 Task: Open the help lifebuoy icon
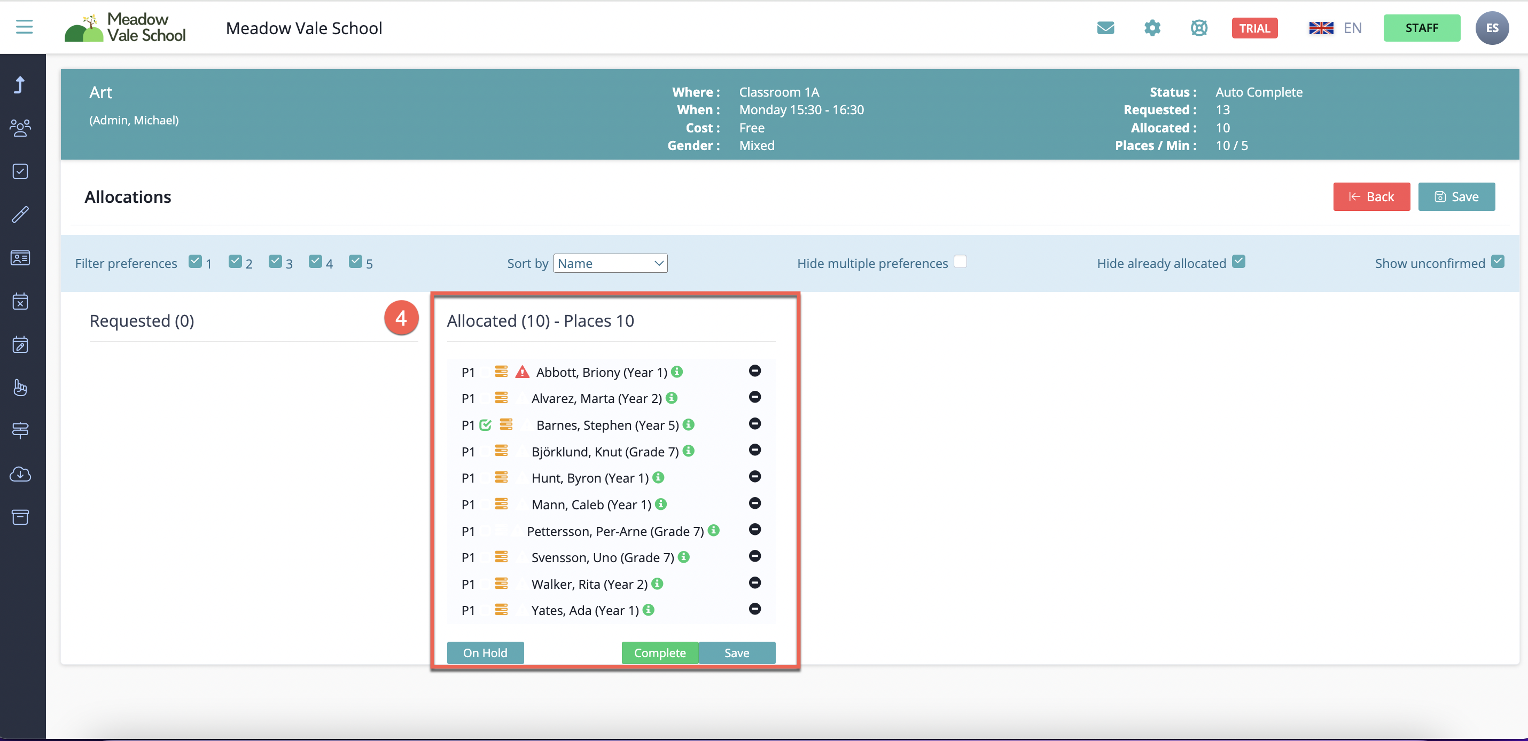click(1199, 28)
